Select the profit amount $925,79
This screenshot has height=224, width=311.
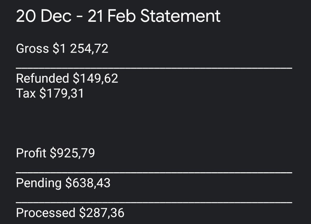tap(72, 153)
